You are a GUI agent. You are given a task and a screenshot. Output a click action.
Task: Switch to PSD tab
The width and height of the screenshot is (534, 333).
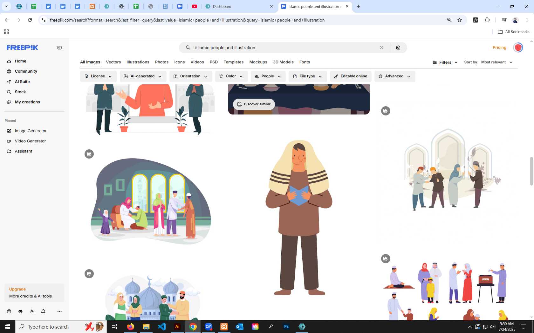click(214, 62)
